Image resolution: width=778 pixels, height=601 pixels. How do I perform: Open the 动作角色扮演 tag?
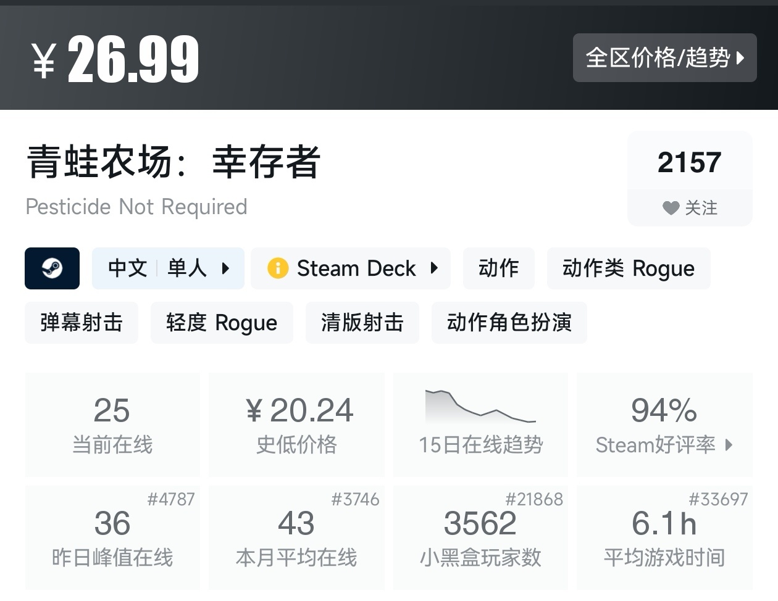(509, 323)
